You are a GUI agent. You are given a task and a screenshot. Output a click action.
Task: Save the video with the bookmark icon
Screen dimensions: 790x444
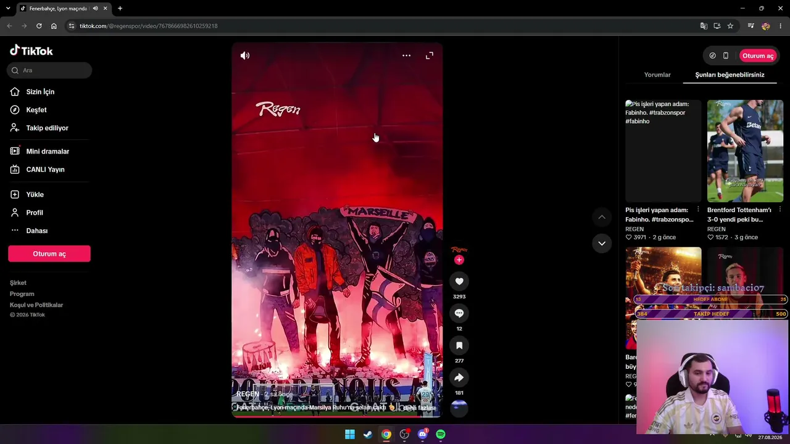(x=459, y=345)
